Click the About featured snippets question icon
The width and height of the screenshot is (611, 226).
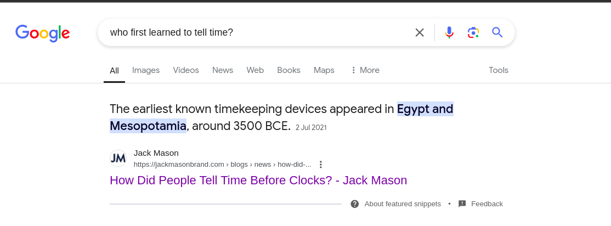coord(355,204)
